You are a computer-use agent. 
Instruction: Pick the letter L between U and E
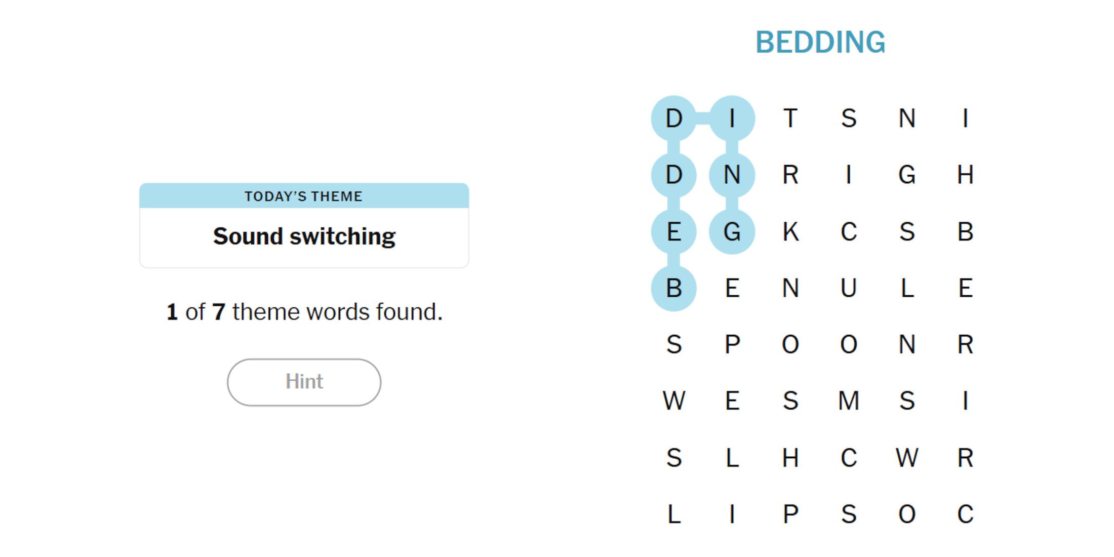coord(907,289)
